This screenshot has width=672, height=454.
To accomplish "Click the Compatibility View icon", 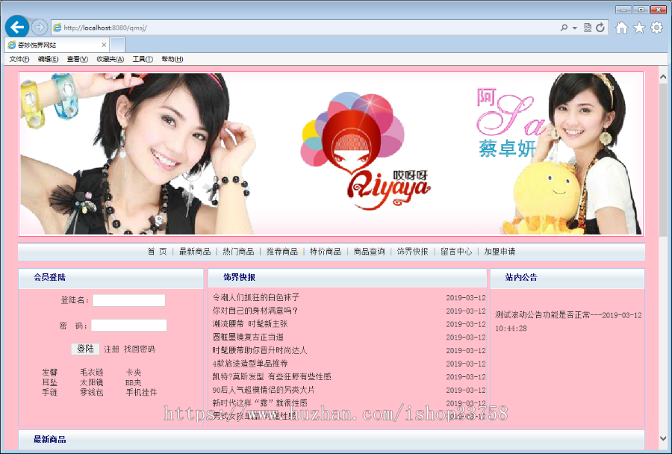I will [588, 27].
